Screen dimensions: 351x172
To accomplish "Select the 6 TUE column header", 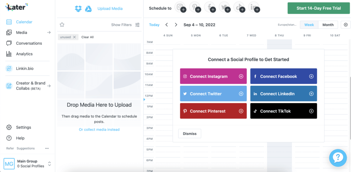I will click(223, 36).
